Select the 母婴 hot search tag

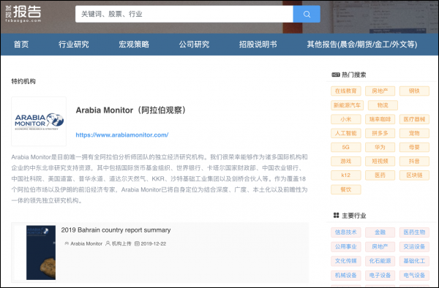(414, 147)
